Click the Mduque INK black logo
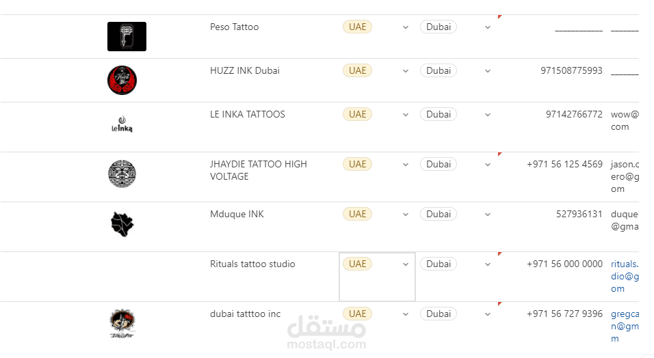 click(x=122, y=224)
